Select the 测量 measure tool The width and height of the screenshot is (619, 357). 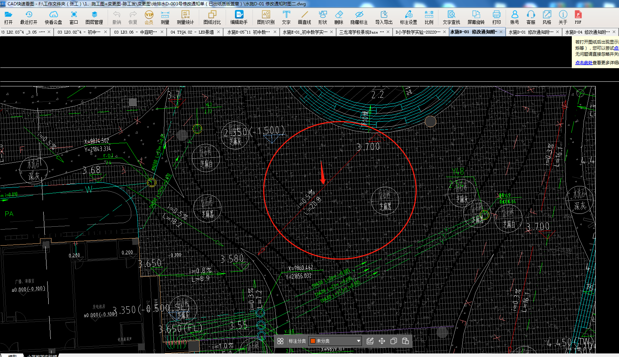tap(165, 17)
